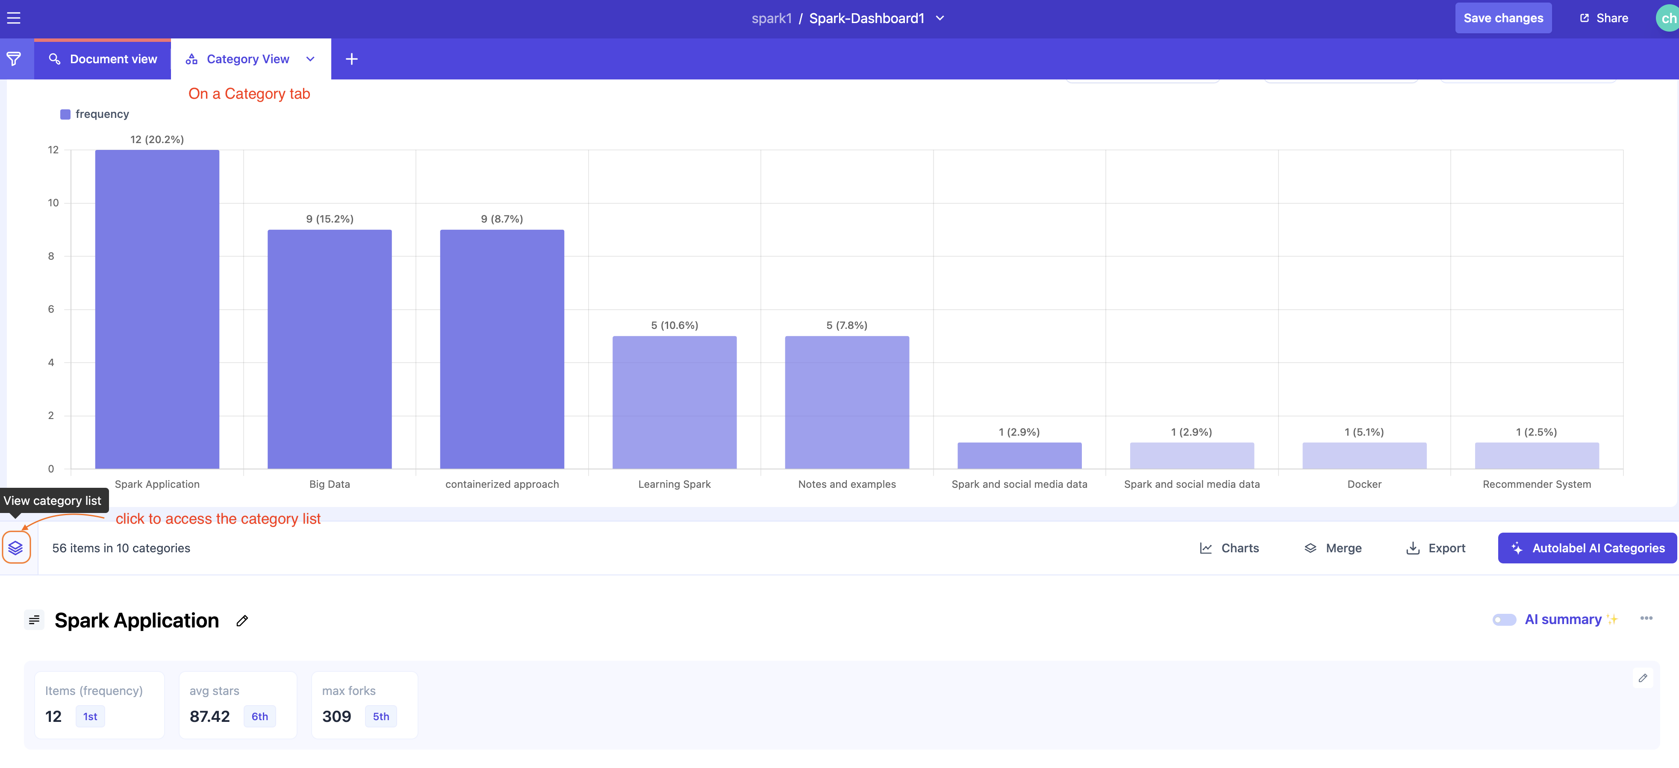
Task: Open Category View tab dropdown arrow
Action: tap(310, 59)
